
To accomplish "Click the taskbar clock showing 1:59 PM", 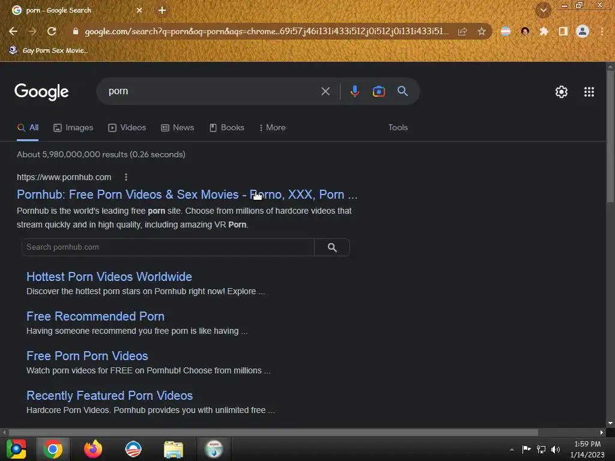I will click(587, 449).
